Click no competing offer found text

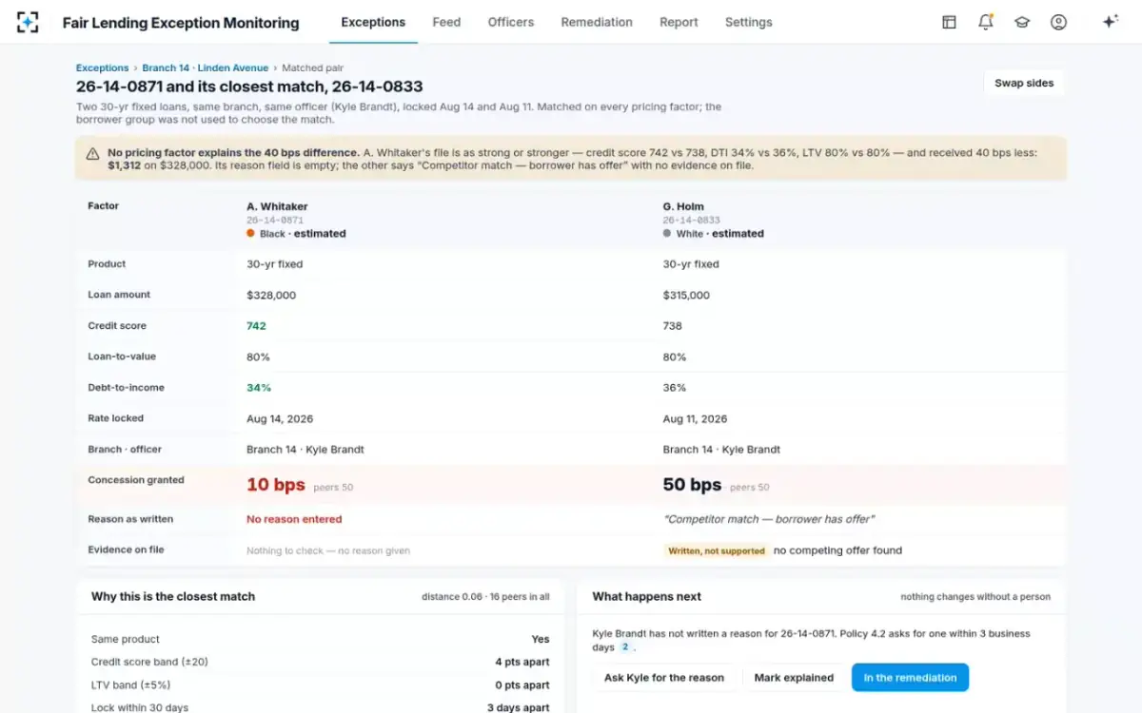pyautogui.click(x=837, y=550)
